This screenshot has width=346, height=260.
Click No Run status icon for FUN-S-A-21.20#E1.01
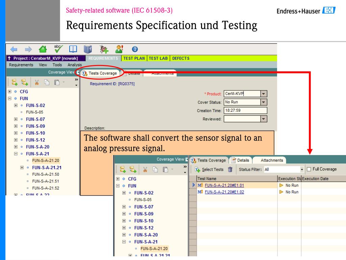pyautogui.click(x=281, y=185)
